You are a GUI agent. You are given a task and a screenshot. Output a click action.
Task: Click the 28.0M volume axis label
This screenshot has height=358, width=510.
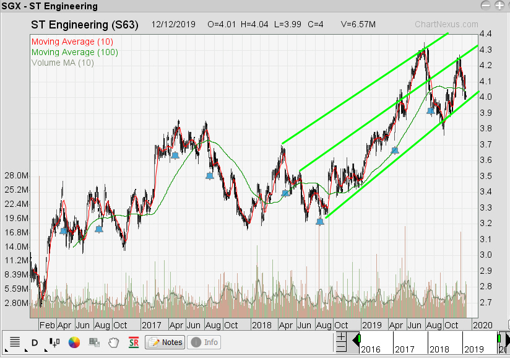(17, 176)
